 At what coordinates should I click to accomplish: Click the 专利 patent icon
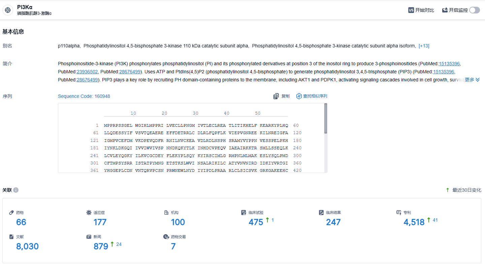tap(399, 213)
